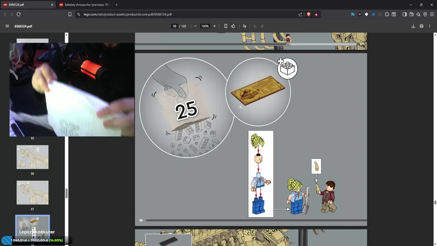Screen dimensions: 437x246
Task: Zoom in the PDF with plus button
Action: coord(214,26)
